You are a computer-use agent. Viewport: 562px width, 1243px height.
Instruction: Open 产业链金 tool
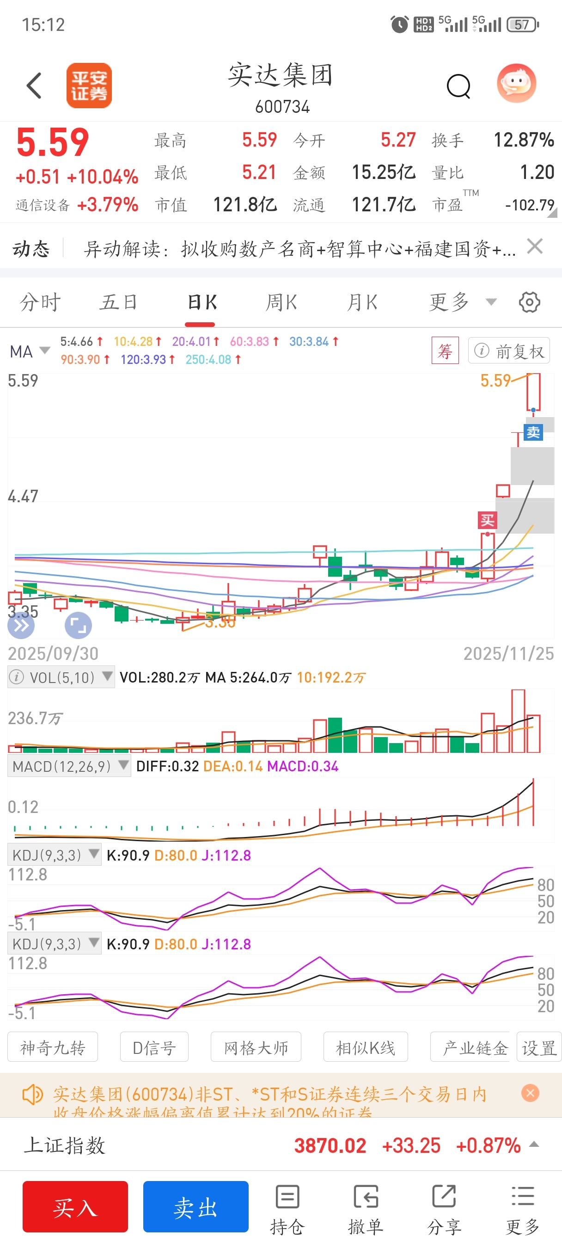pos(471,1047)
